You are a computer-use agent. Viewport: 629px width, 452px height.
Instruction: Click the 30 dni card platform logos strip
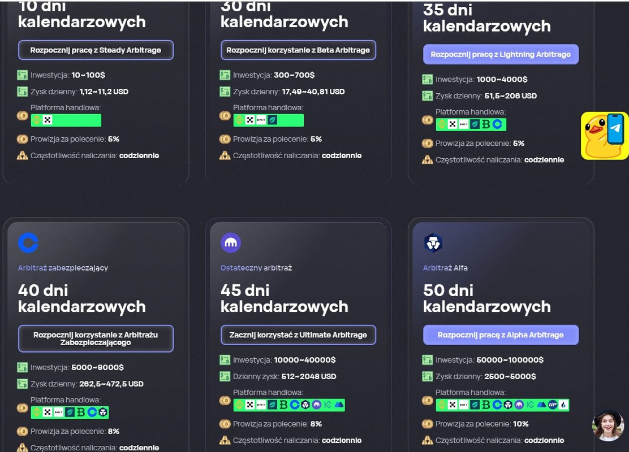click(x=269, y=120)
